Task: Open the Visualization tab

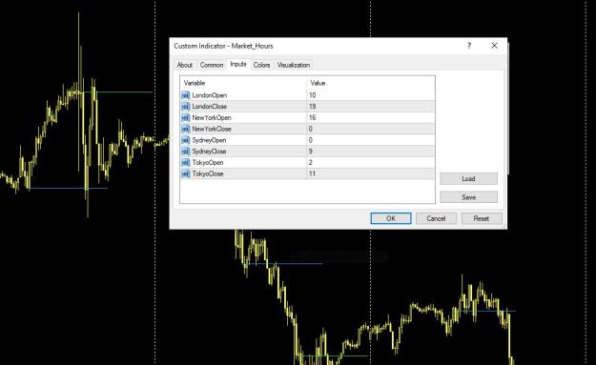Action: click(294, 65)
